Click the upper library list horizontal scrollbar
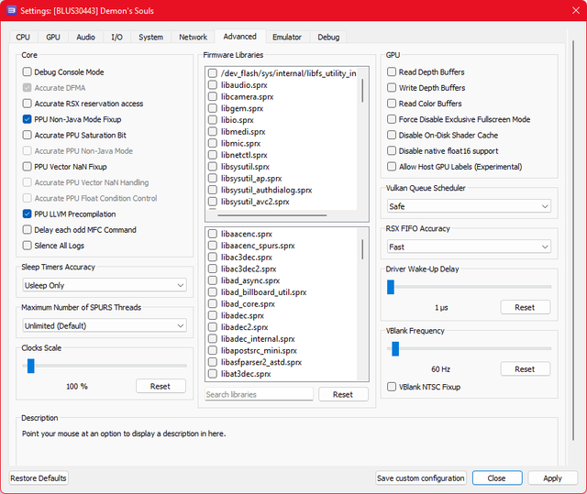This screenshot has width=587, height=494. tap(272, 215)
